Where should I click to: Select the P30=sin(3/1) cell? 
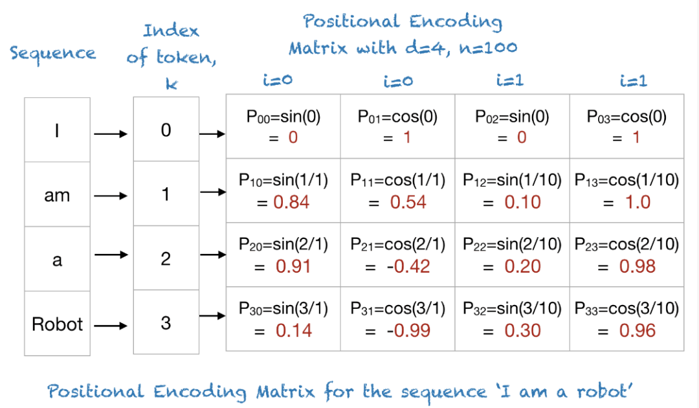(283, 319)
